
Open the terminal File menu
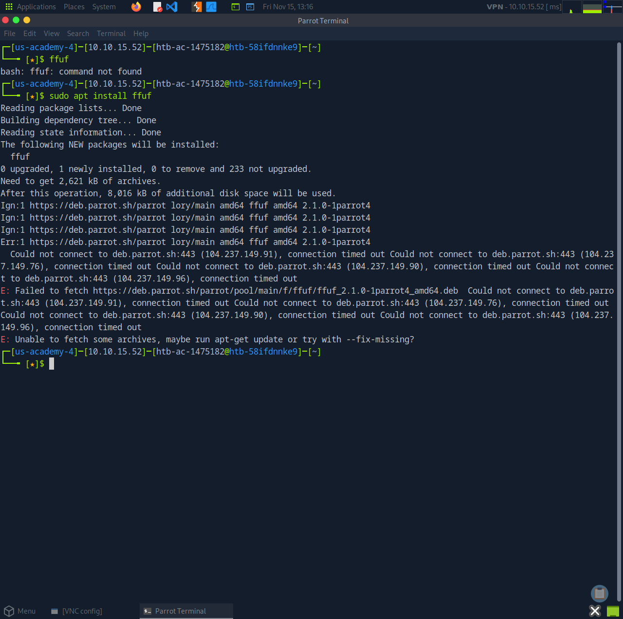(10, 34)
